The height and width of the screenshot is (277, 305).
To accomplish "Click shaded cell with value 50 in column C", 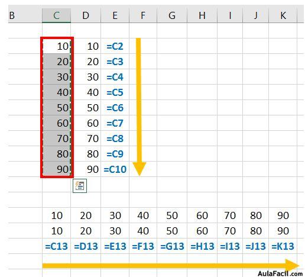I will [56, 108].
